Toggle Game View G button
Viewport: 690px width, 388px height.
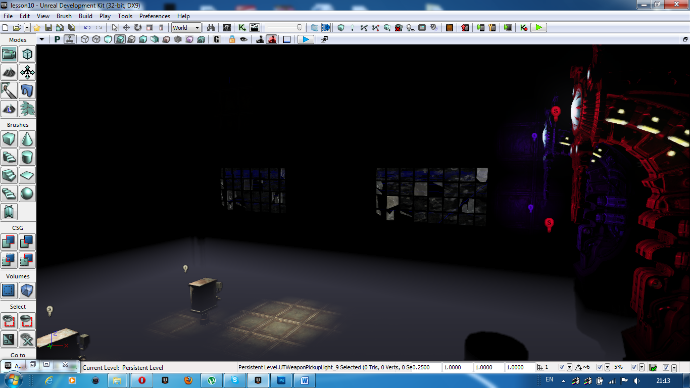click(217, 39)
